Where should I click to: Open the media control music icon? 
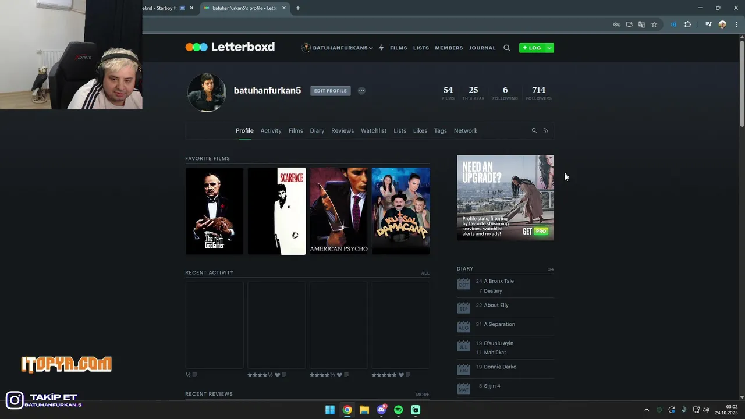[x=708, y=24]
